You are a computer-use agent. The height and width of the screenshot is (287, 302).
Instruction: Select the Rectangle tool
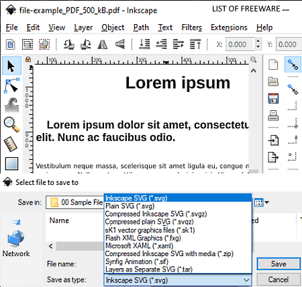11,163
